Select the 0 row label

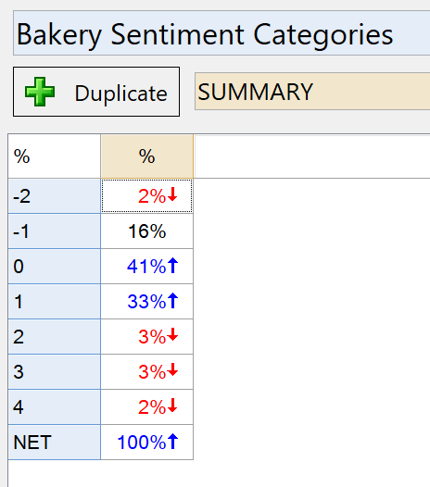pos(54,266)
